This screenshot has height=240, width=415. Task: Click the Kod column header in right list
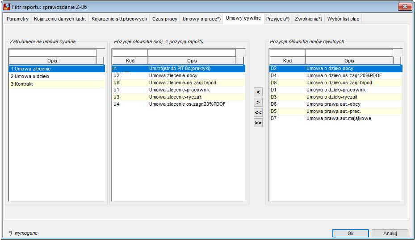click(x=287, y=61)
